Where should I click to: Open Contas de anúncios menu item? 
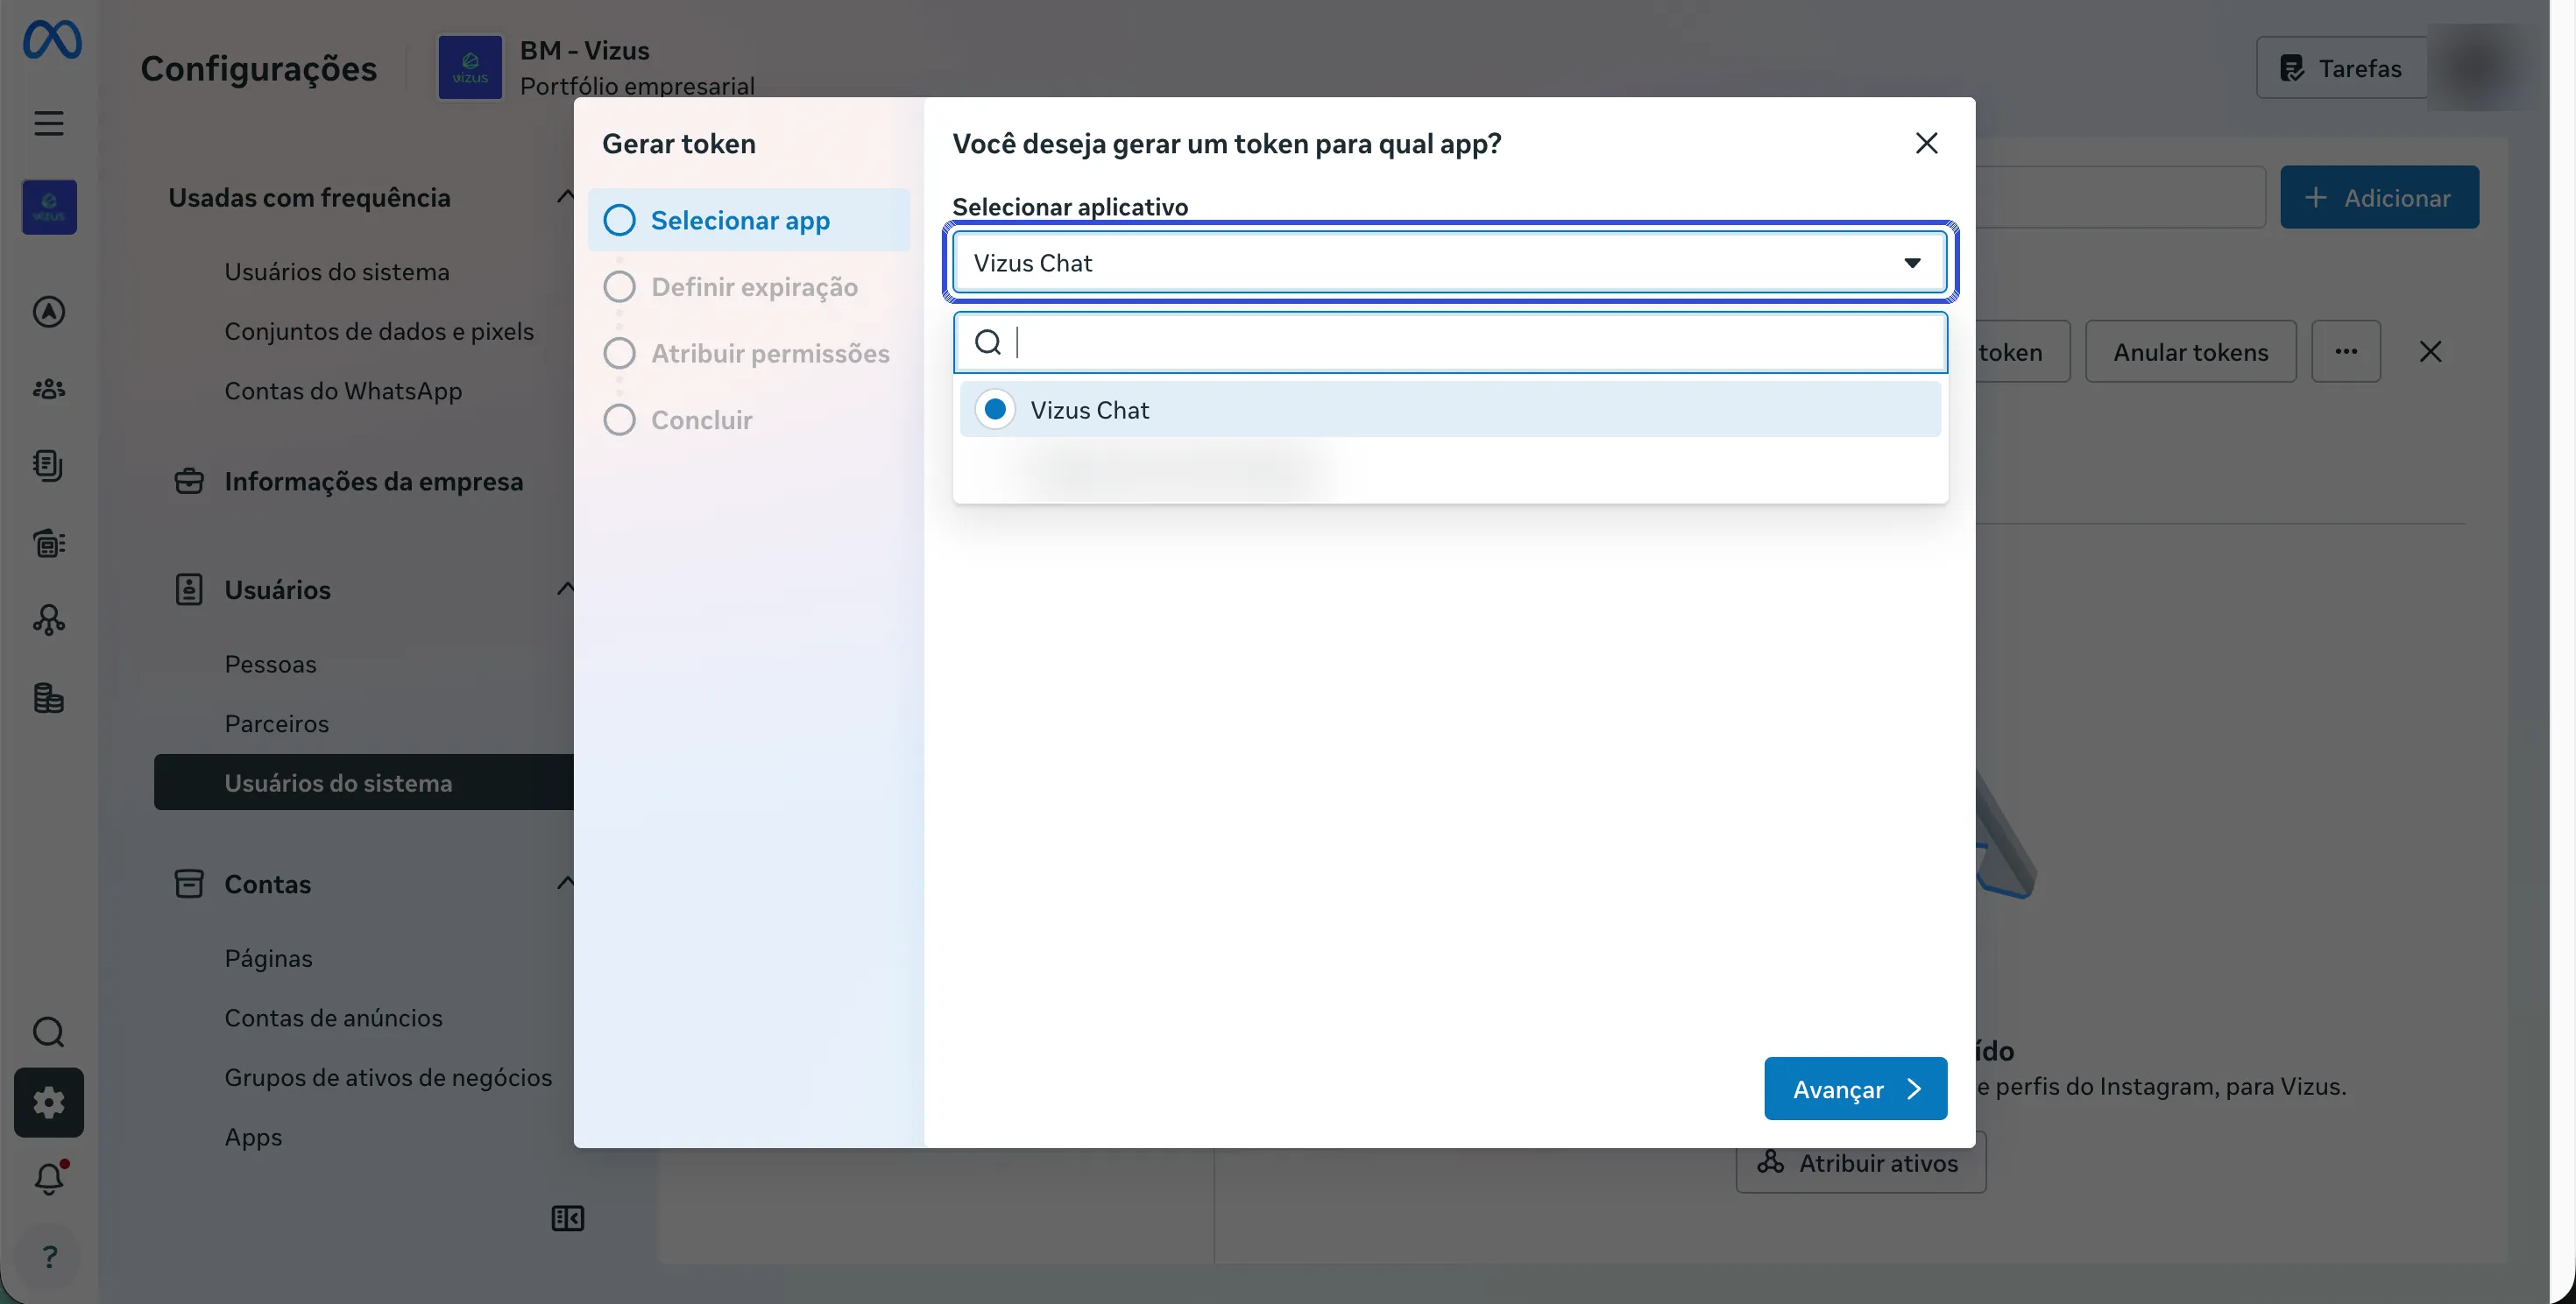[x=333, y=1018]
